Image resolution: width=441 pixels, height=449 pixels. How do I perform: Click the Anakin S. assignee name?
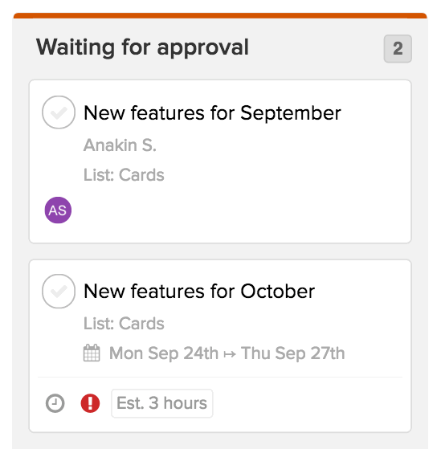pyautogui.click(x=120, y=145)
